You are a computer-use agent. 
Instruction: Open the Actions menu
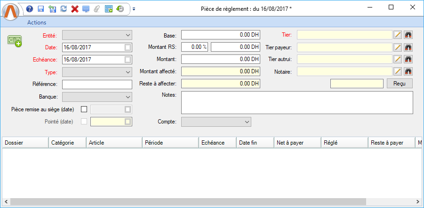click(x=37, y=23)
